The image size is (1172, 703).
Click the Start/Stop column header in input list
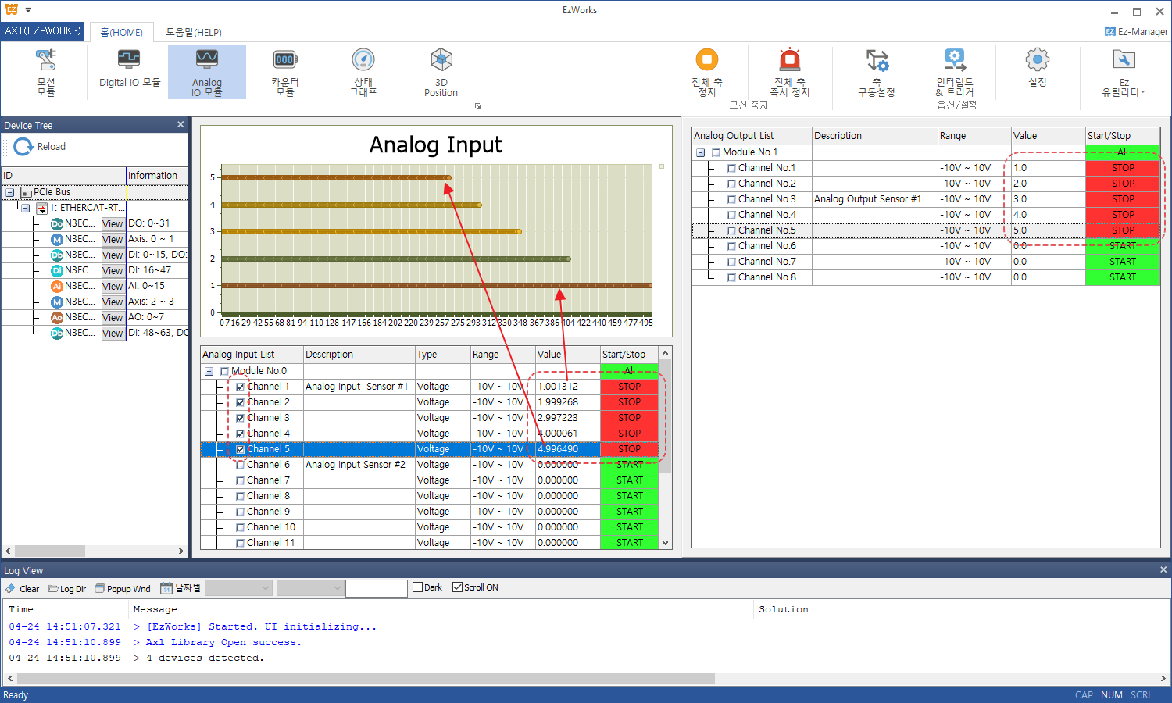click(x=629, y=354)
